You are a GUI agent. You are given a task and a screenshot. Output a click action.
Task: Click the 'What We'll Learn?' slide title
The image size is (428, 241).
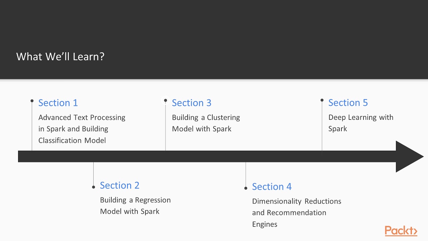click(x=61, y=57)
